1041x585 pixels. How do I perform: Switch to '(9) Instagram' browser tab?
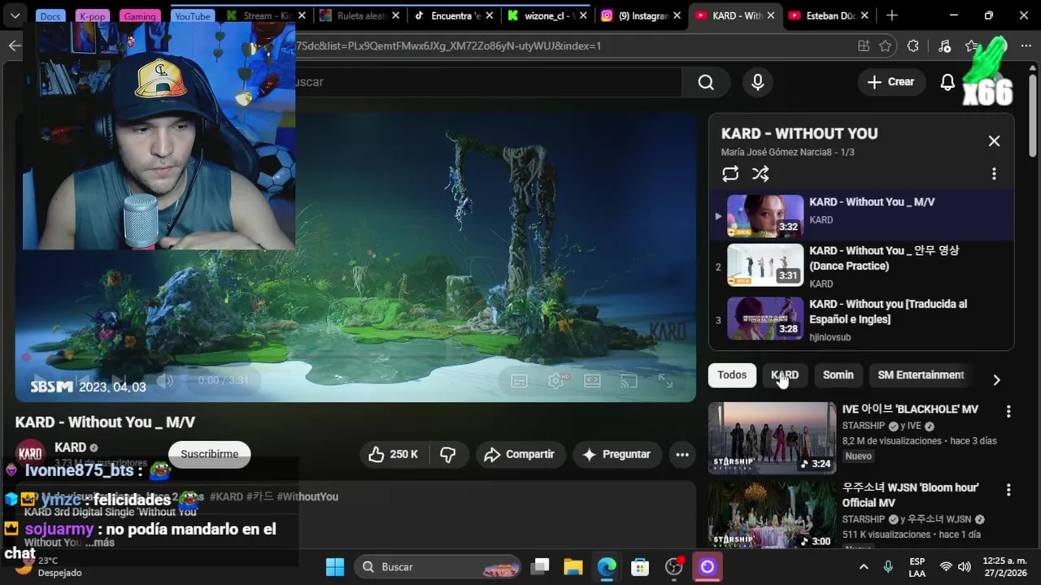(x=642, y=15)
